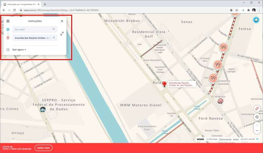
Task: Click the red destination pin icon in panel
Action: [x=8, y=38]
